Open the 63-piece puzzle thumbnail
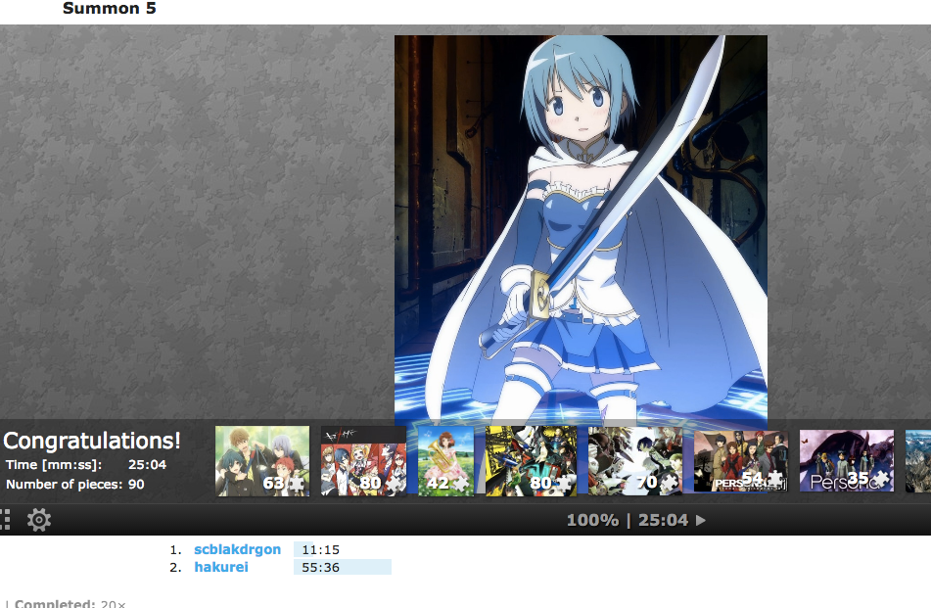The image size is (931, 608). pyautogui.click(x=262, y=461)
